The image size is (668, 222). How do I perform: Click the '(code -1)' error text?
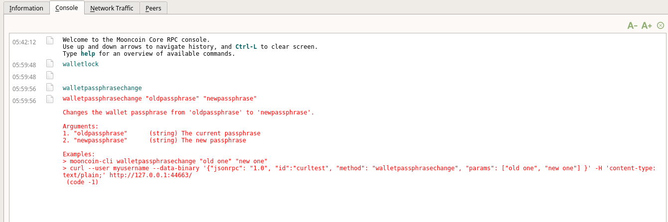coord(82,182)
